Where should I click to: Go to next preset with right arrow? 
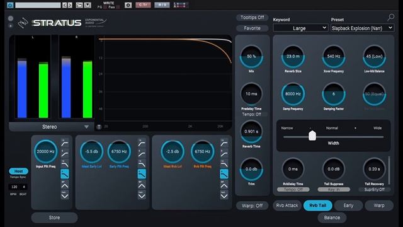70,5
